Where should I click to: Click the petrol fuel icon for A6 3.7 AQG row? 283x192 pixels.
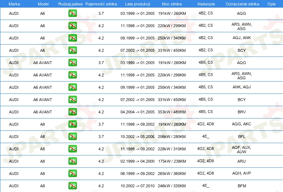click(x=72, y=13)
